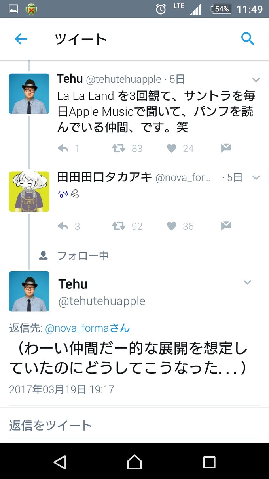Retweet Tehu's La La Land tweet
The image size is (269, 479).
[118, 148]
